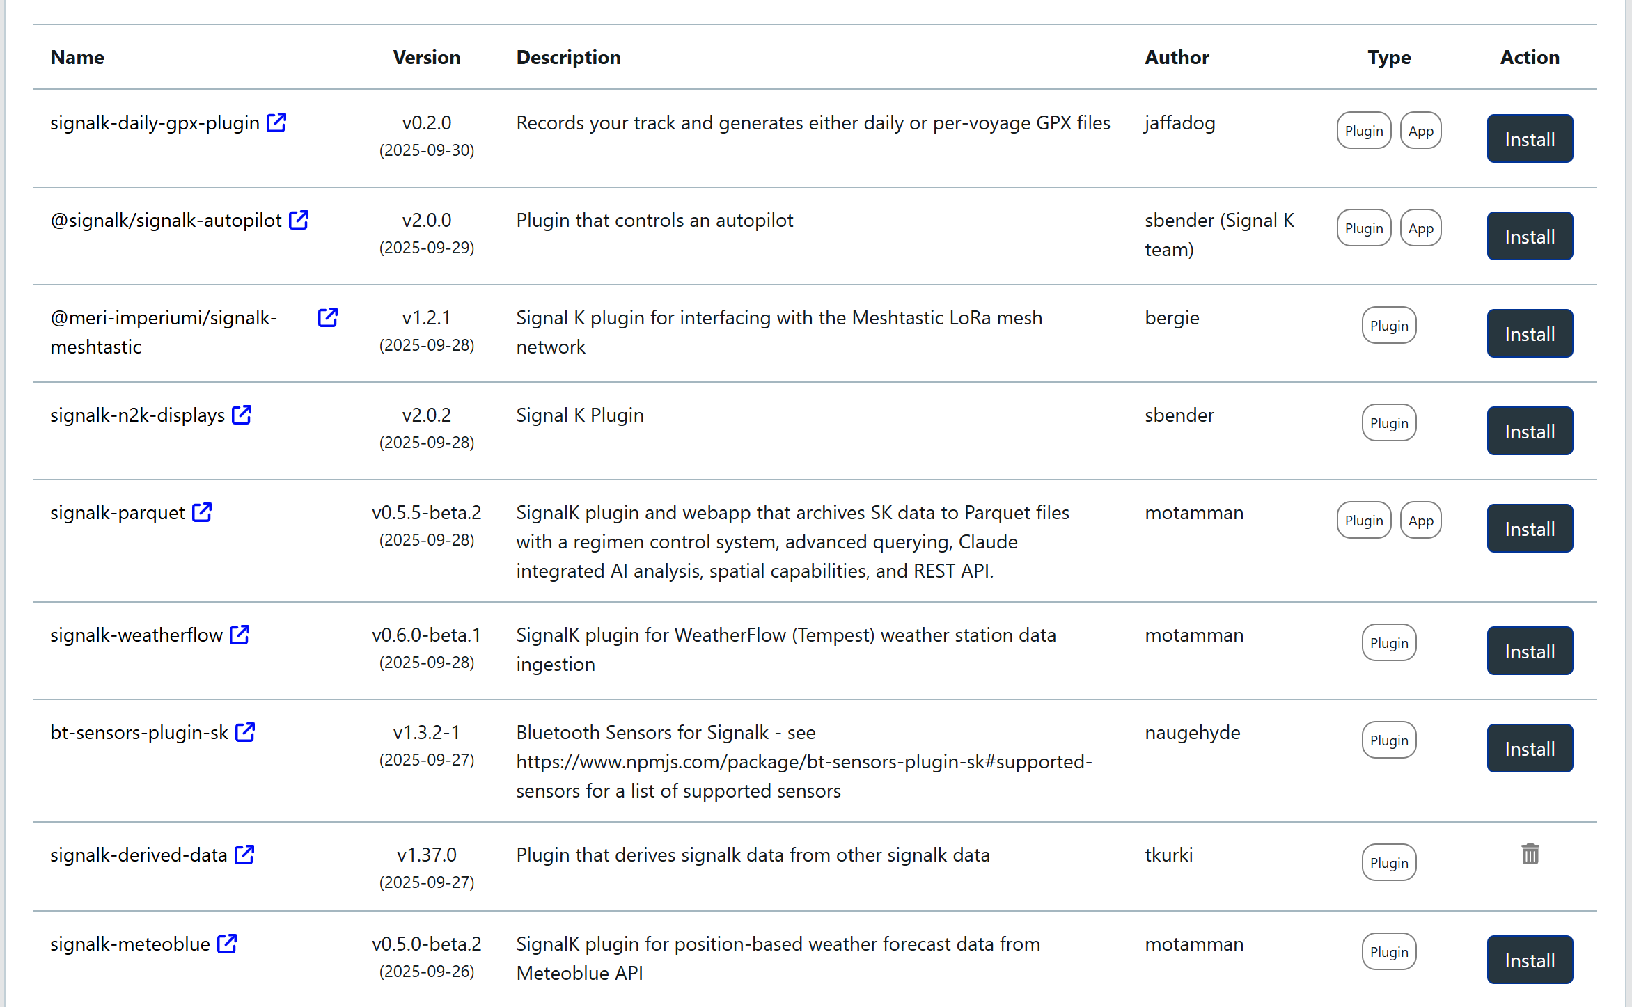Open external link for signalk-weatherflow
Image resolution: width=1632 pixels, height=1007 pixels.
(240, 635)
